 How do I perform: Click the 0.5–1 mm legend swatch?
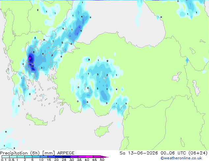click(x=13, y=157)
